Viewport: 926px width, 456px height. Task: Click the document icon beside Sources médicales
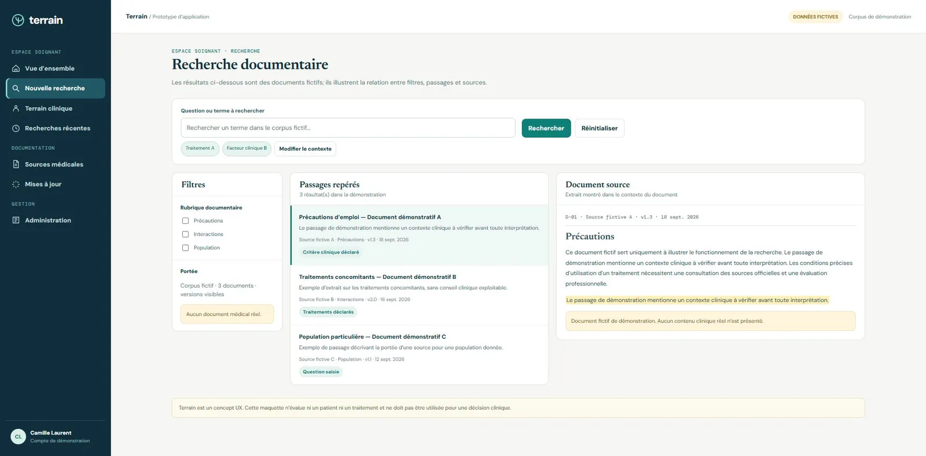pos(16,164)
